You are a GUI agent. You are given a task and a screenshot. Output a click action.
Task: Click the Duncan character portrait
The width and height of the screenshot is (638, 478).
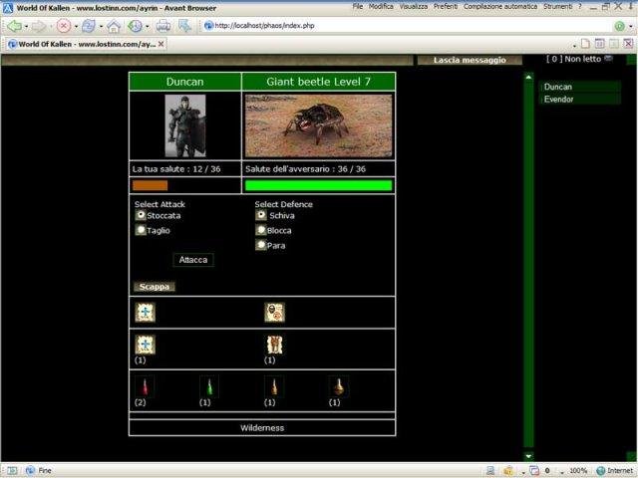[185, 126]
